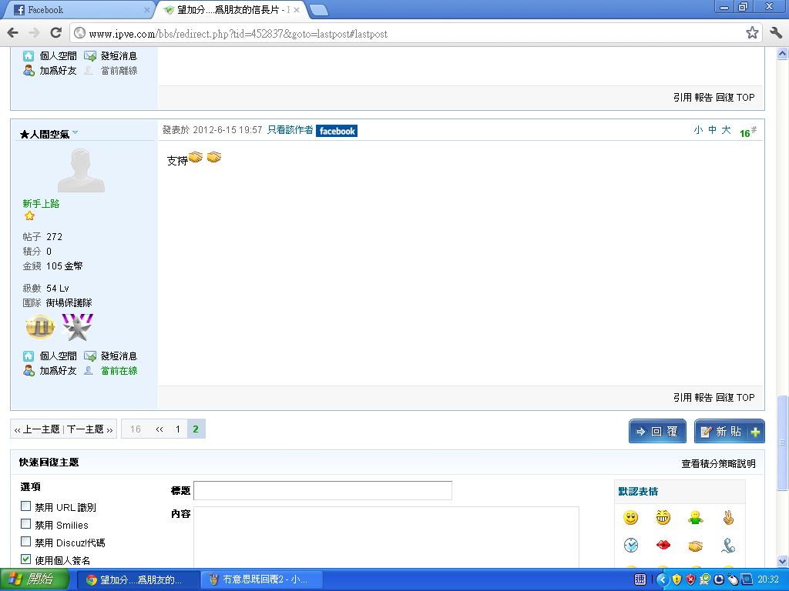
Task: Click the 標題 title input field
Action: [x=323, y=490]
